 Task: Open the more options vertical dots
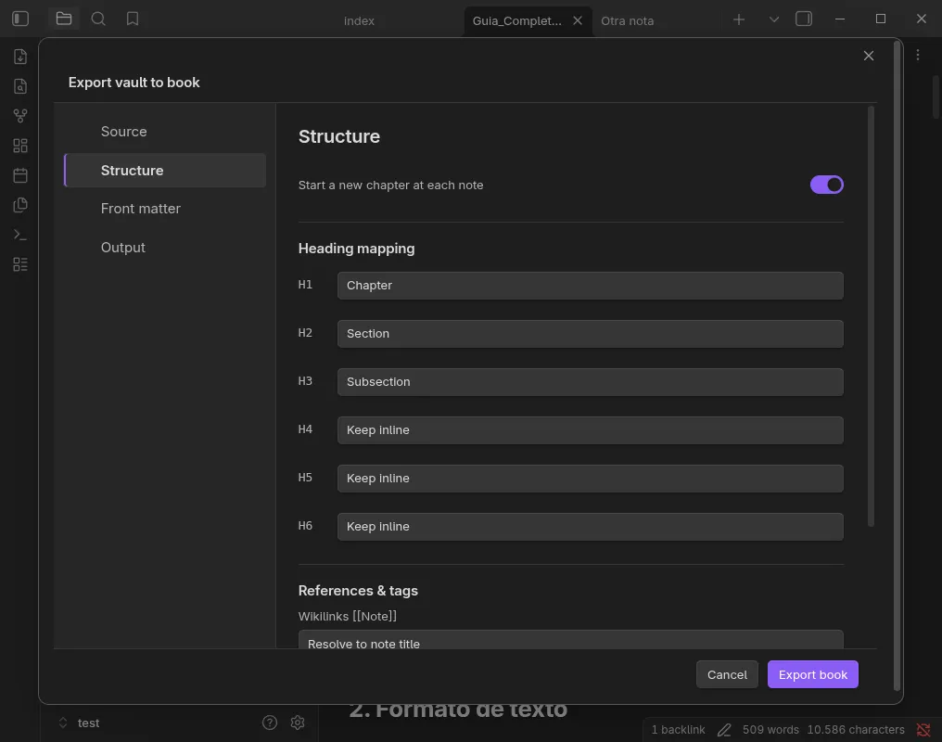pyautogui.click(x=917, y=56)
